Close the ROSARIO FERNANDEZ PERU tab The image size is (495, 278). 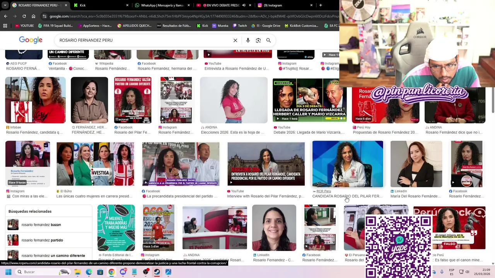(x=66, y=5)
